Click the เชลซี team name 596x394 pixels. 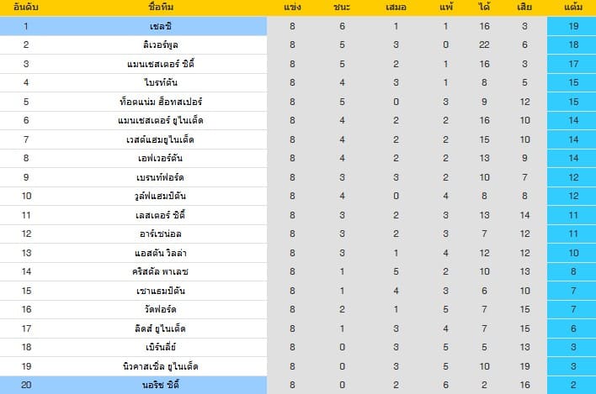160,26
